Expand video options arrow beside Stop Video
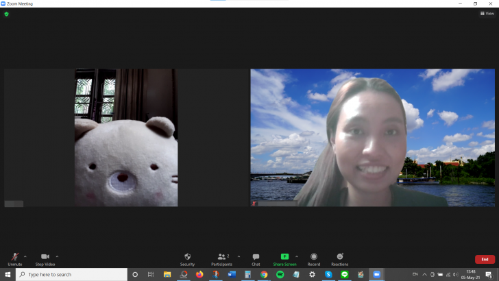499x281 pixels. 58,256
